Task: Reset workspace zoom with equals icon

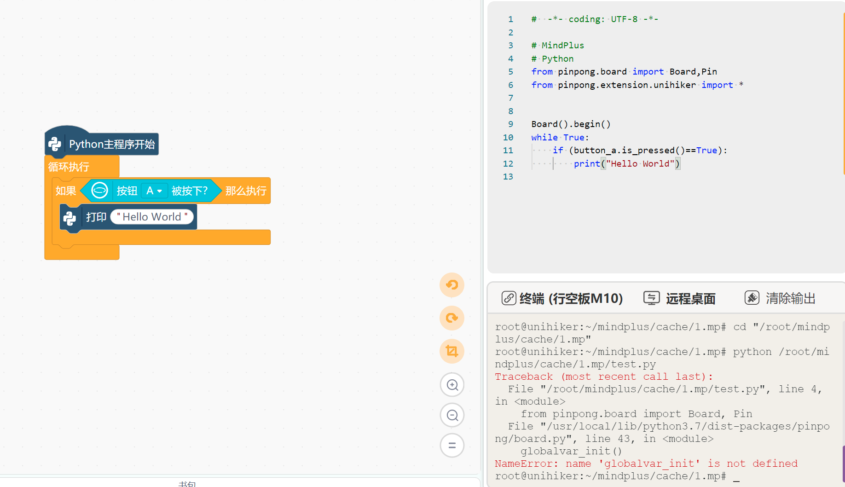Action: [x=452, y=445]
